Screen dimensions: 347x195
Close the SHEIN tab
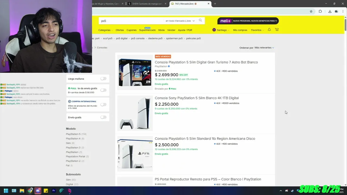166,4
